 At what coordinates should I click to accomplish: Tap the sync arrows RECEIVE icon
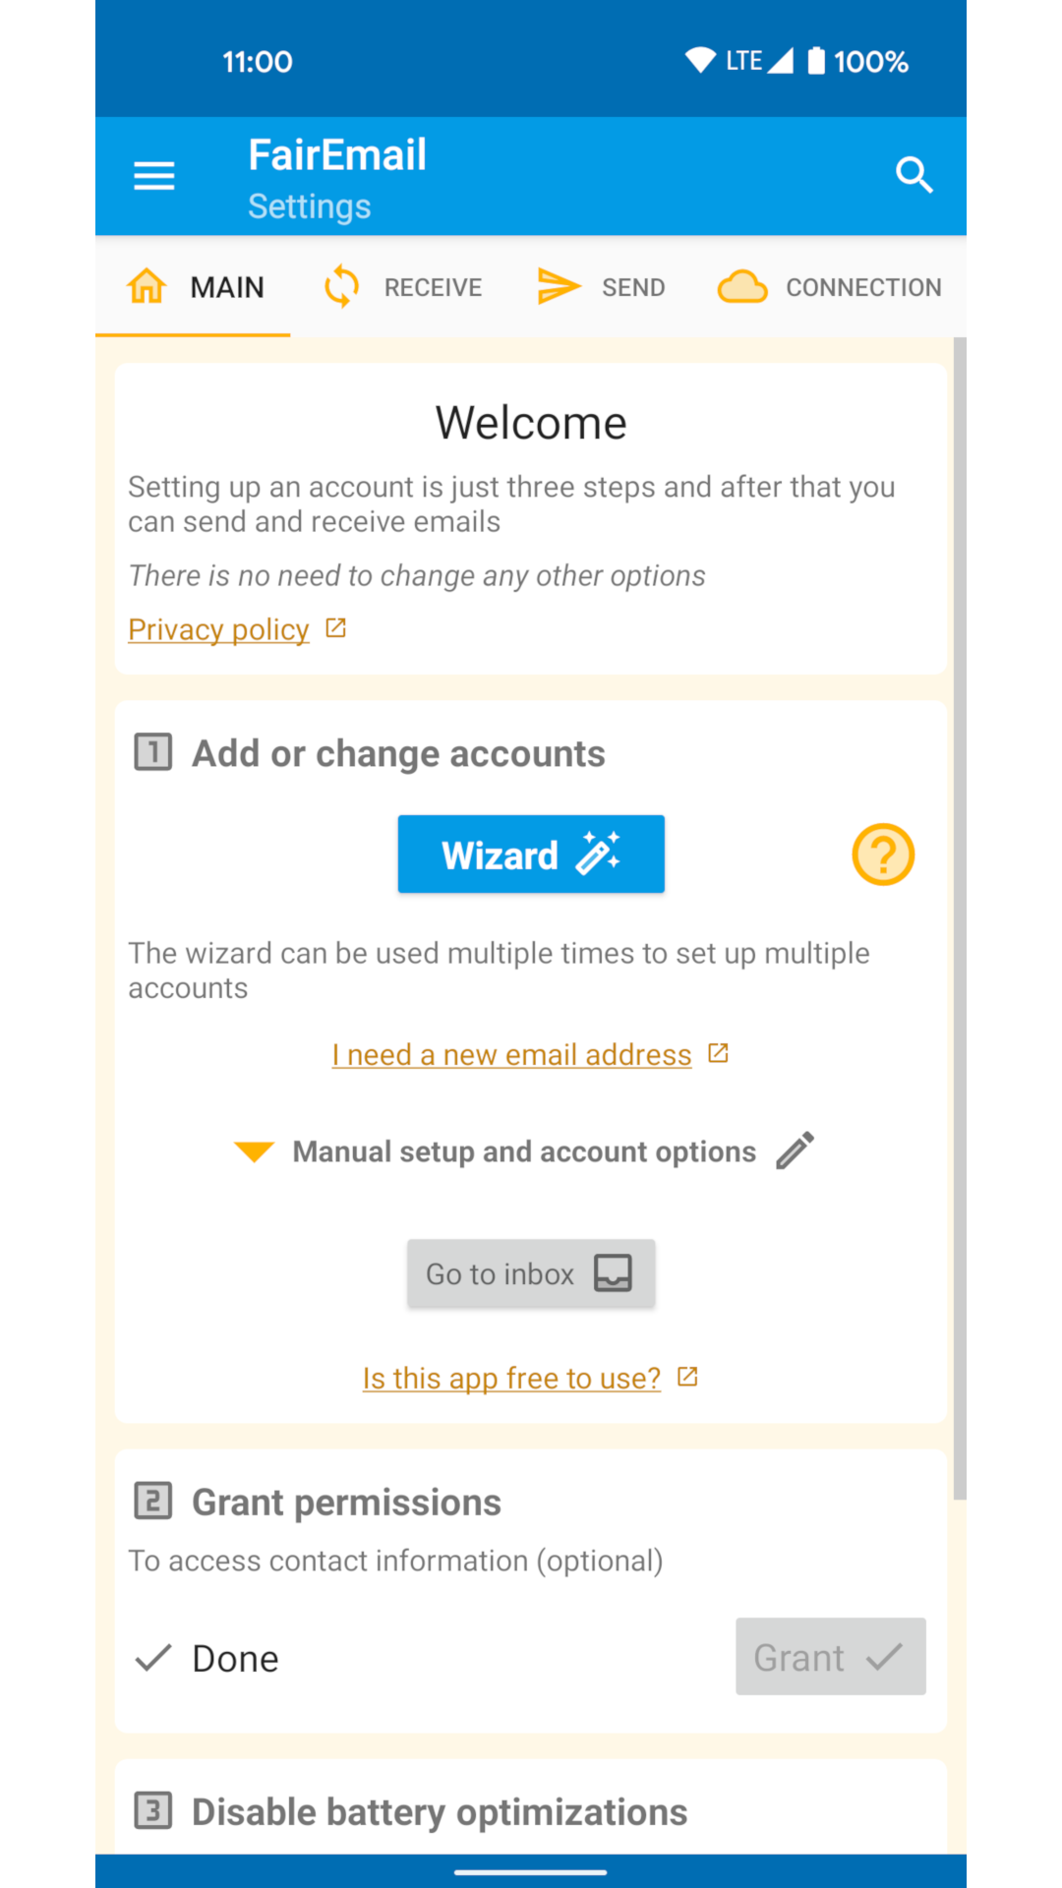(341, 286)
